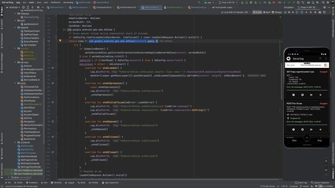
Task: Click the red Stop app button
Action: coord(274,3)
